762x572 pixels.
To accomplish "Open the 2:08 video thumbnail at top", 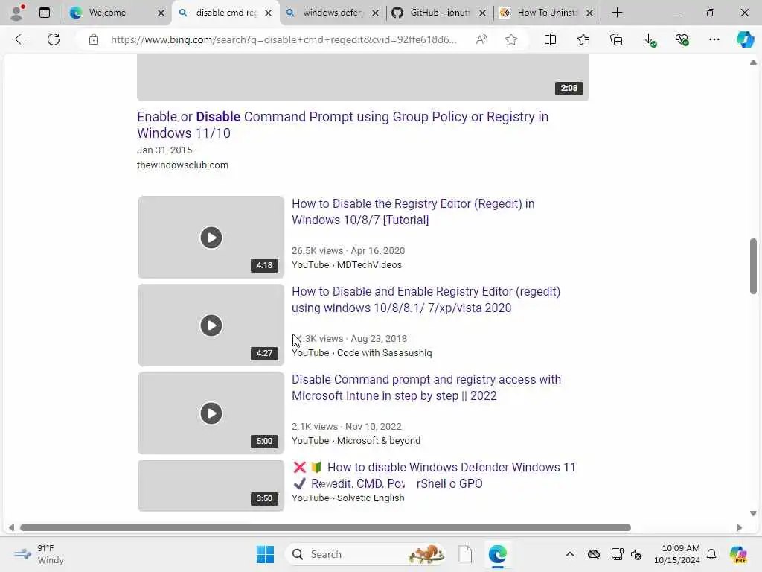I will [363, 77].
